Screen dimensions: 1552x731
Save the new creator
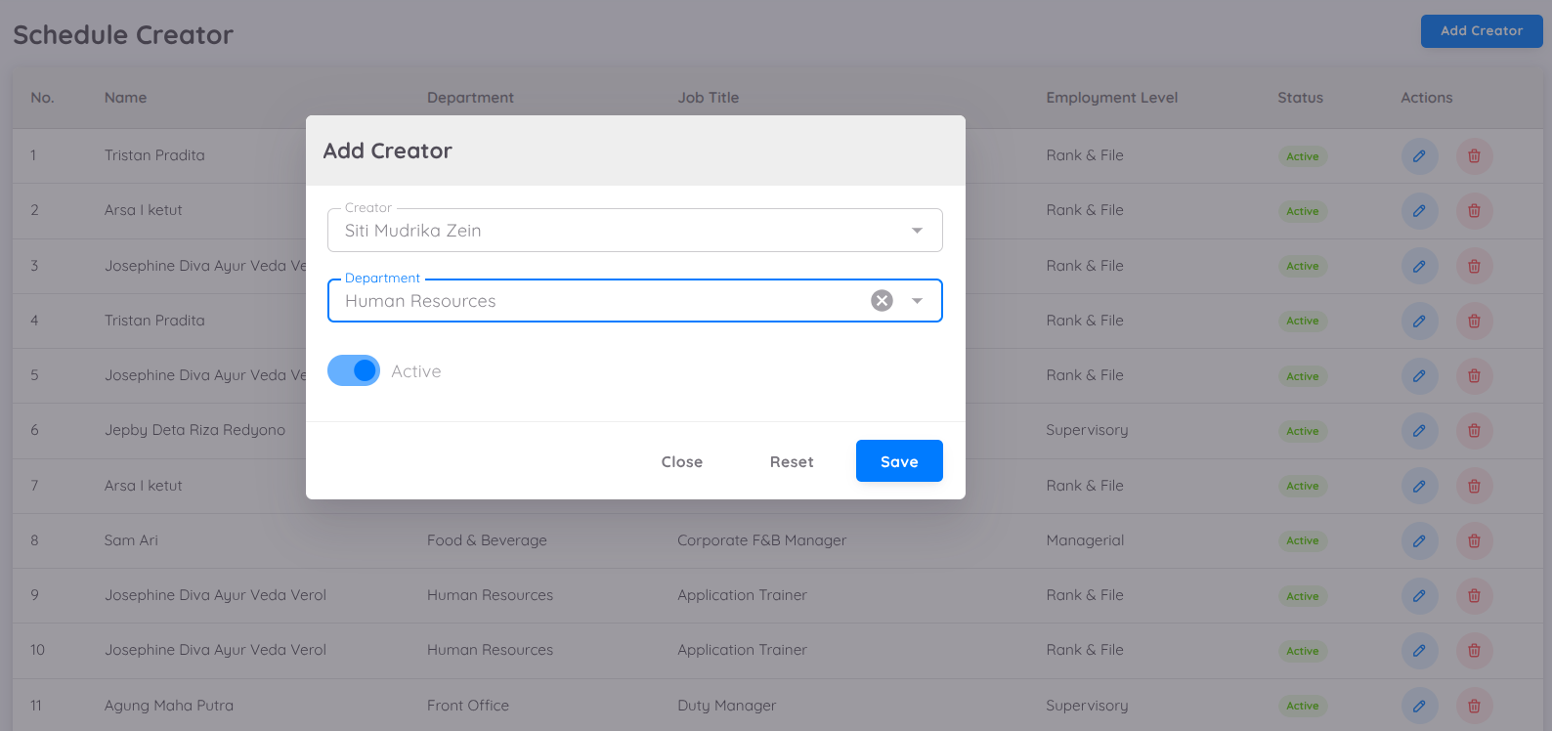click(898, 461)
